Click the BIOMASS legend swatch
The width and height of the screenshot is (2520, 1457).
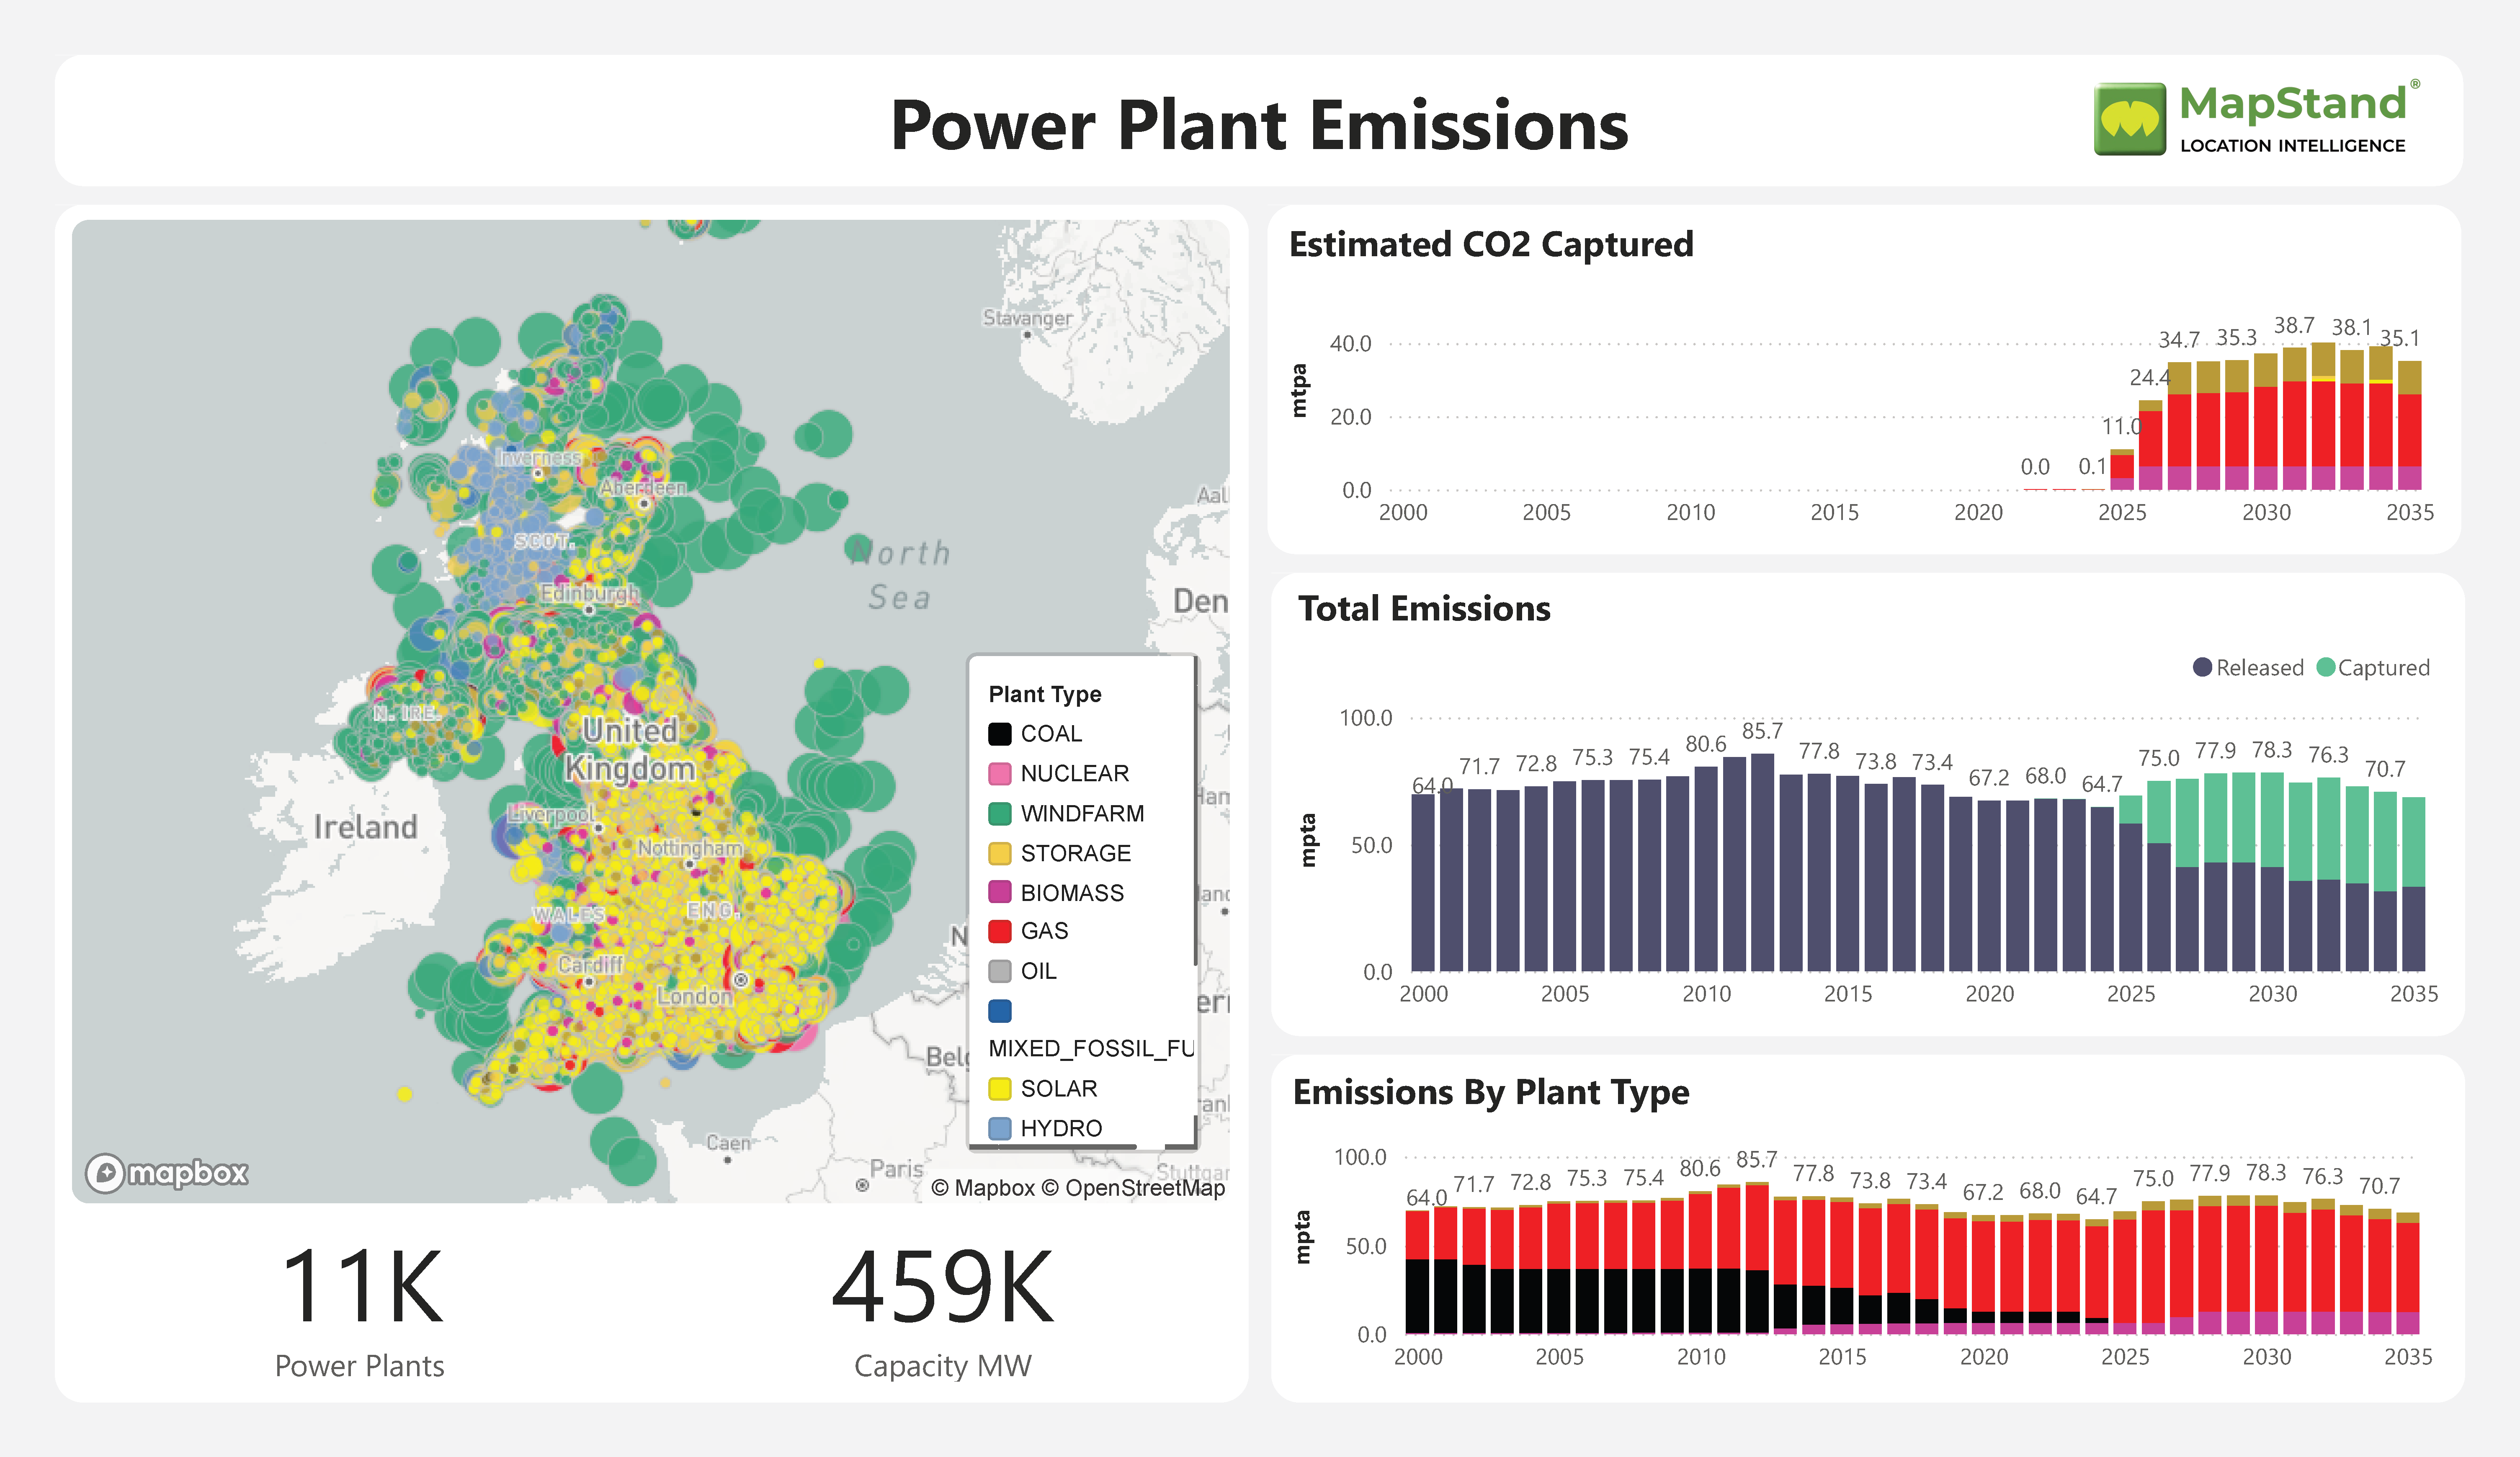point(999,892)
